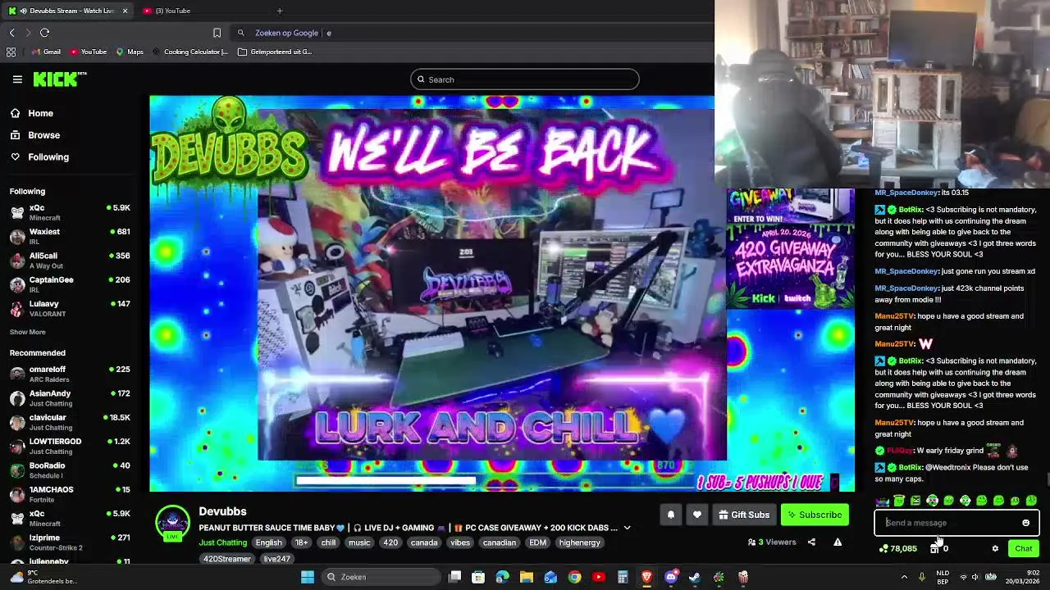This screenshot has height=590, width=1050.
Task: Select the 18+ tag
Action: (x=301, y=542)
